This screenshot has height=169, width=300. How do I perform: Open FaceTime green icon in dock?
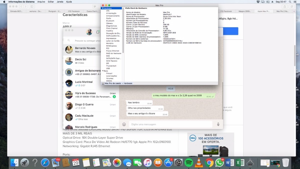(137, 163)
